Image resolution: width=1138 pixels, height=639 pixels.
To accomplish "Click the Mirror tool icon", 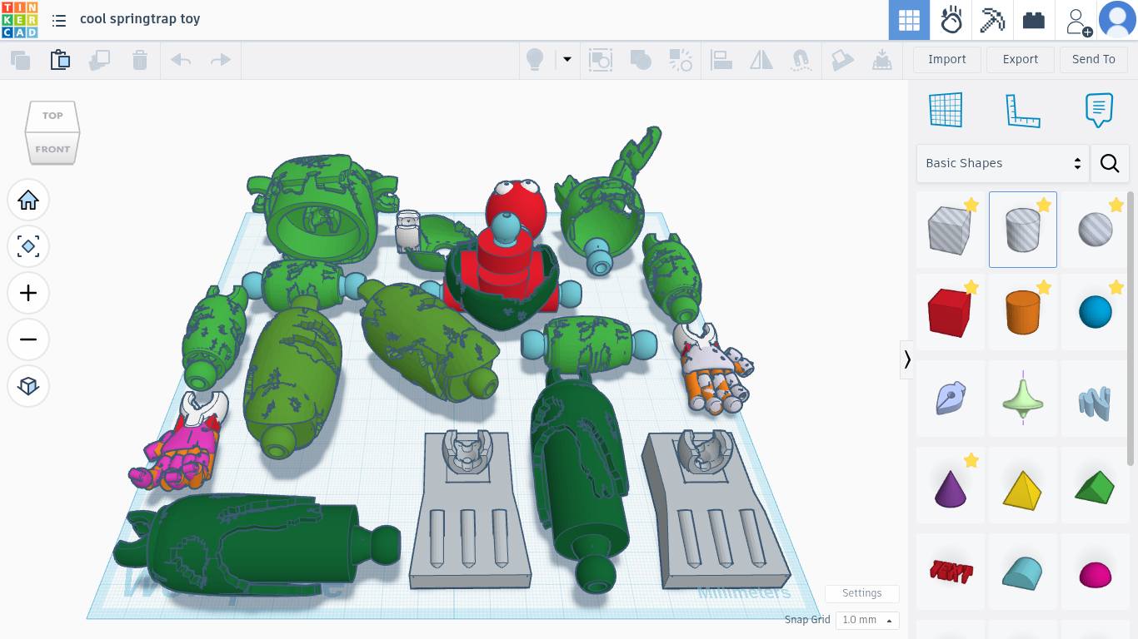I will (761, 60).
